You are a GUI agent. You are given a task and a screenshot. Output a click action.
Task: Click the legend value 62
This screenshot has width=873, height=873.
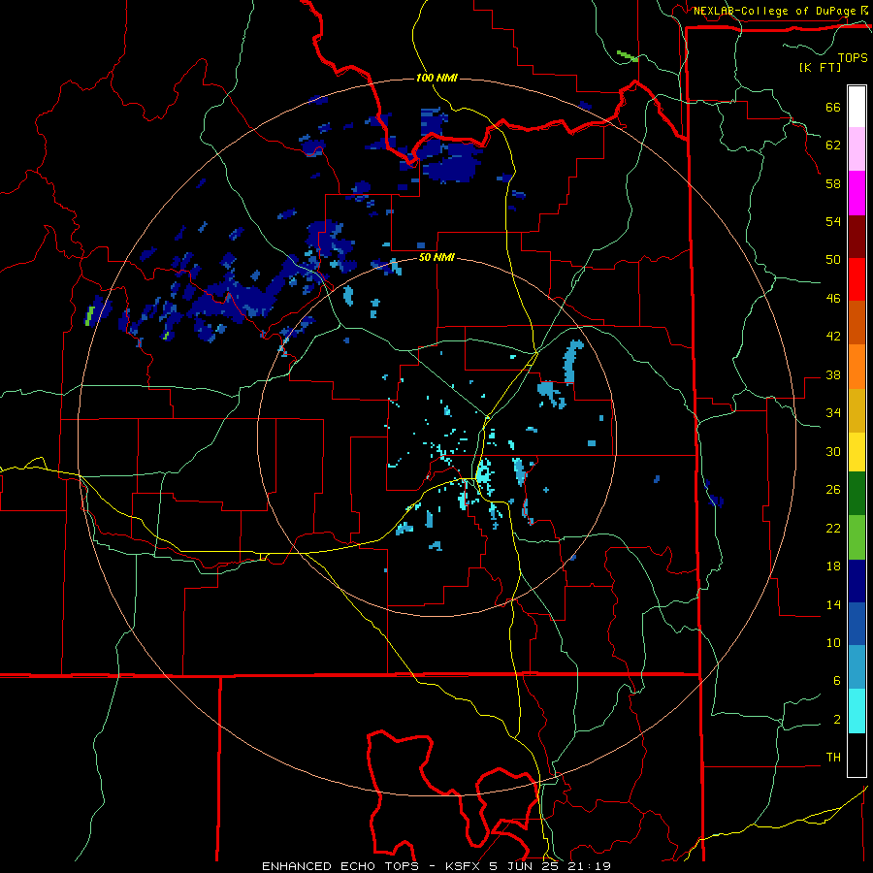[833, 145]
